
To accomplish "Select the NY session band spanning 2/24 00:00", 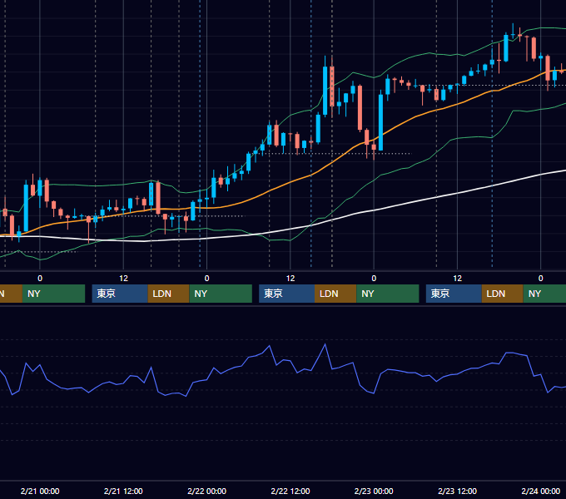I will 544,294.
